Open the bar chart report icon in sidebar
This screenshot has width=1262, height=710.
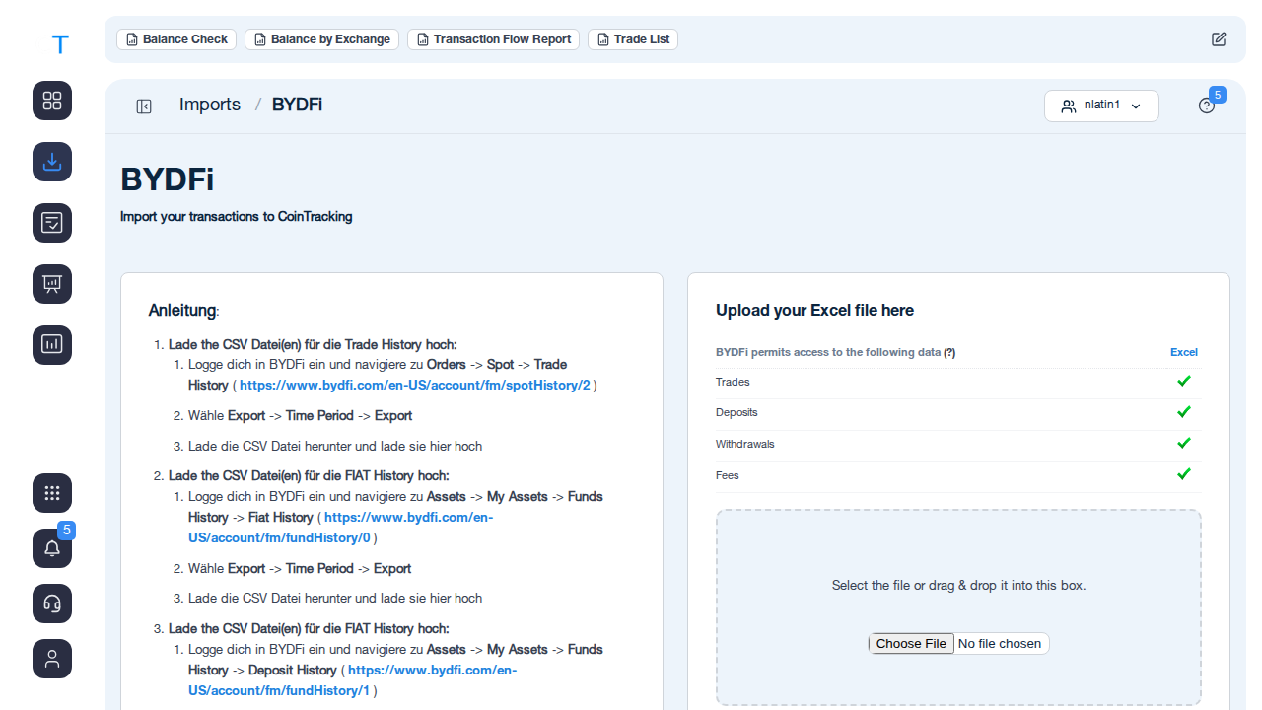[x=52, y=345]
